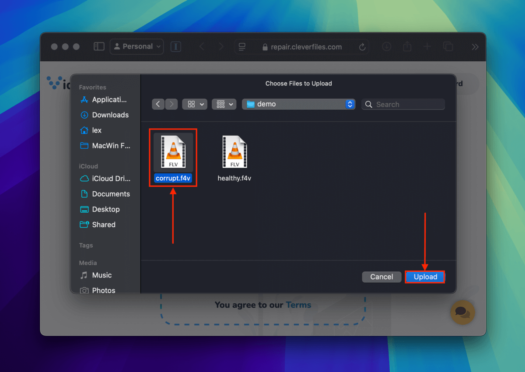Image resolution: width=525 pixels, height=372 pixels.
Task: Click the Upload button
Action: pos(425,277)
